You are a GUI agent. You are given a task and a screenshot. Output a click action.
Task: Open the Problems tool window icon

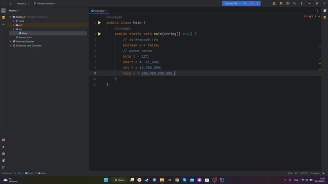(4, 160)
